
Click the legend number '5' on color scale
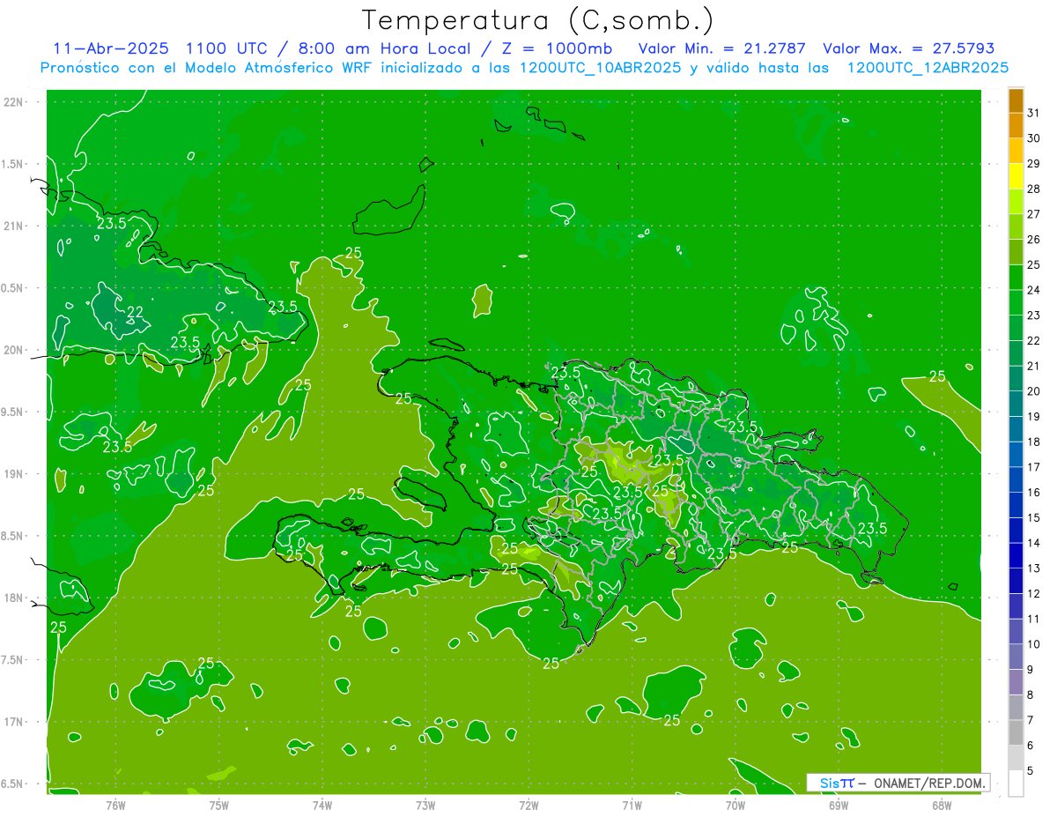tap(1030, 771)
